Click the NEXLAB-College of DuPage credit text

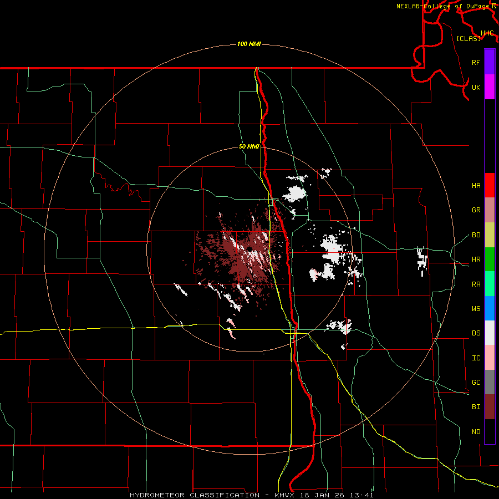click(x=444, y=6)
